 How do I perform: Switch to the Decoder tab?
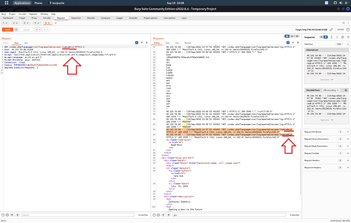click(x=91, y=18)
